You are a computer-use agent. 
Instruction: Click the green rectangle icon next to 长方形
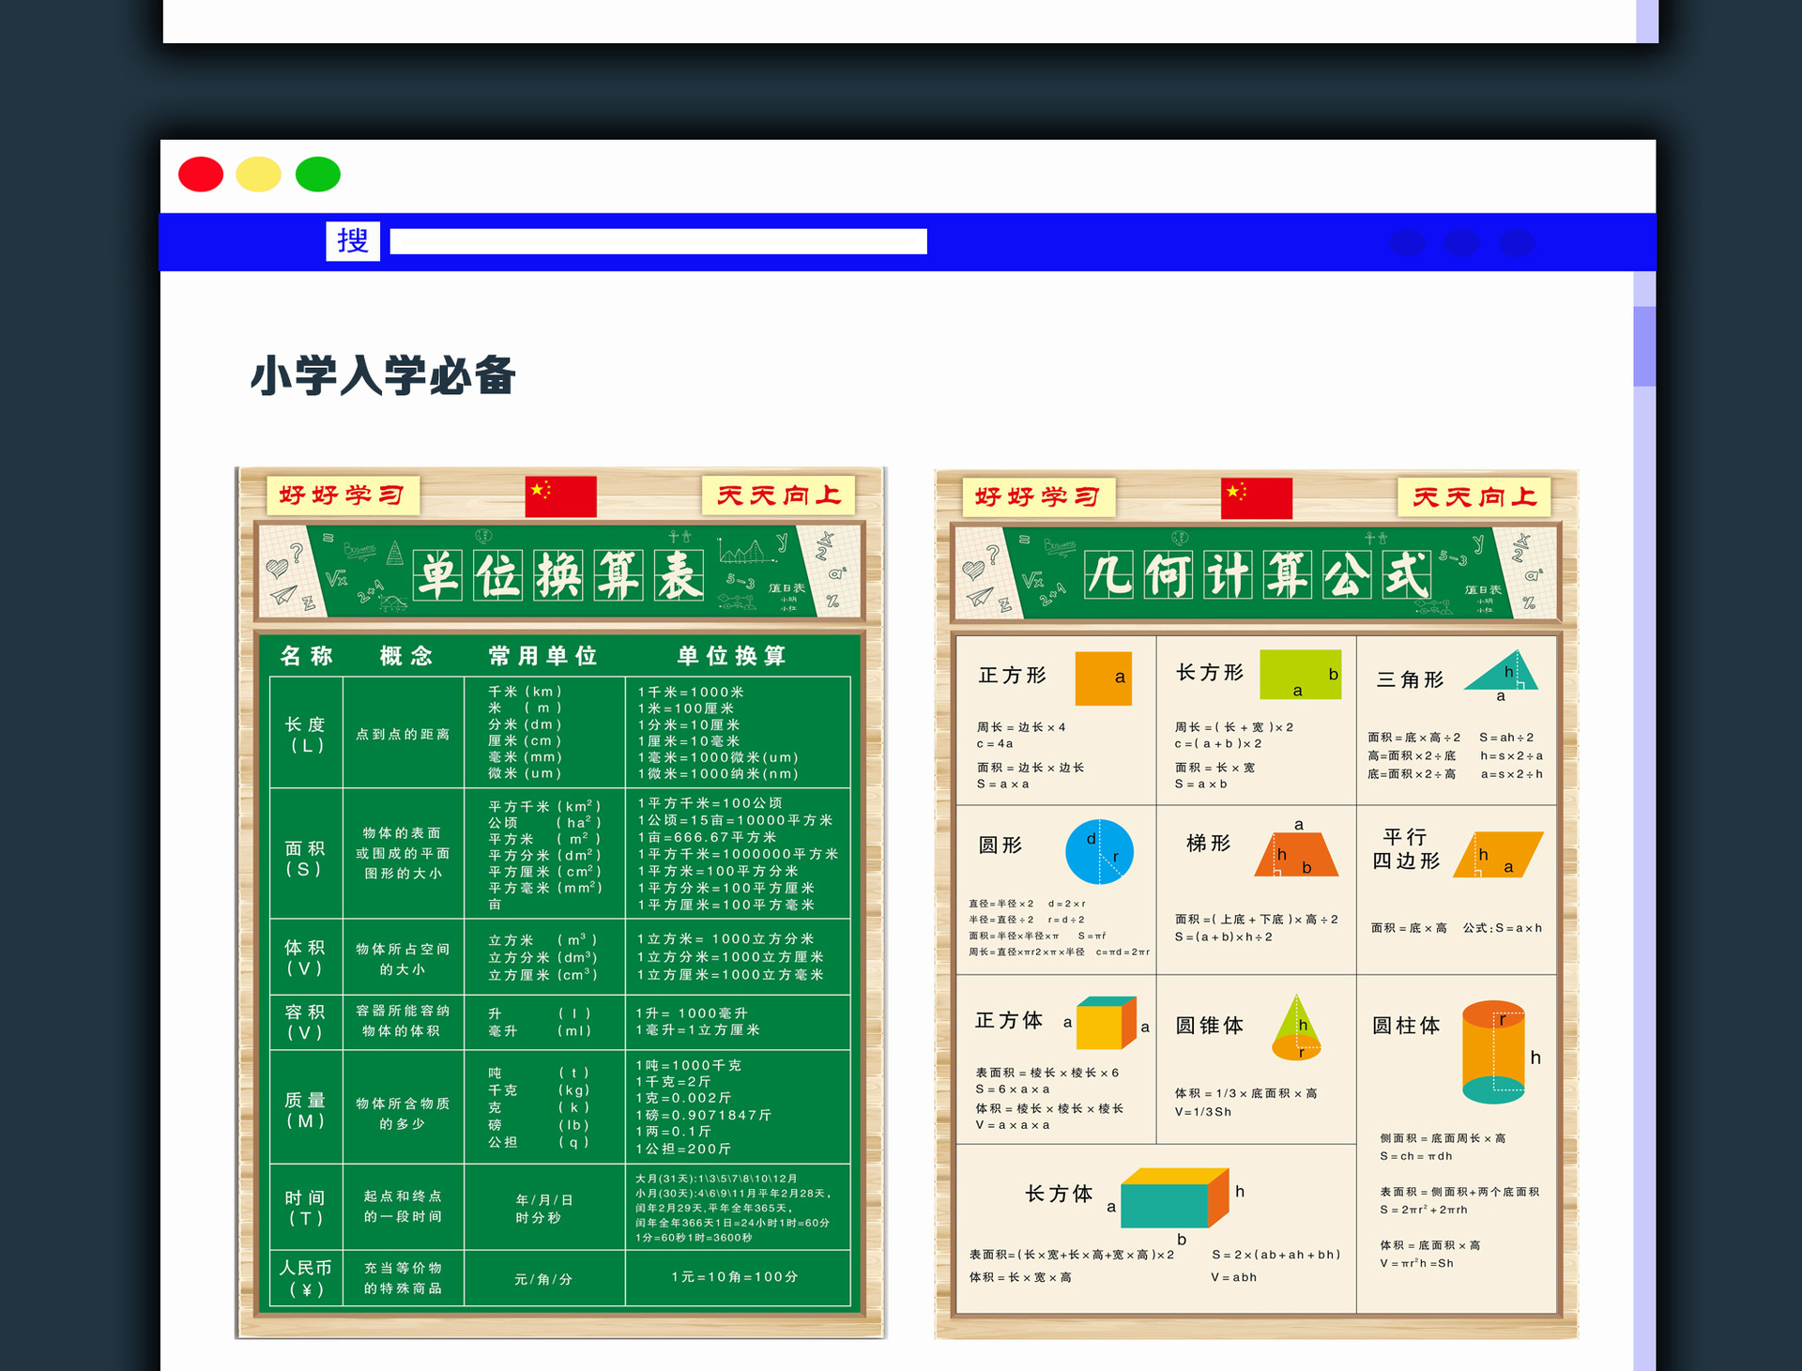pos(1299,674)
